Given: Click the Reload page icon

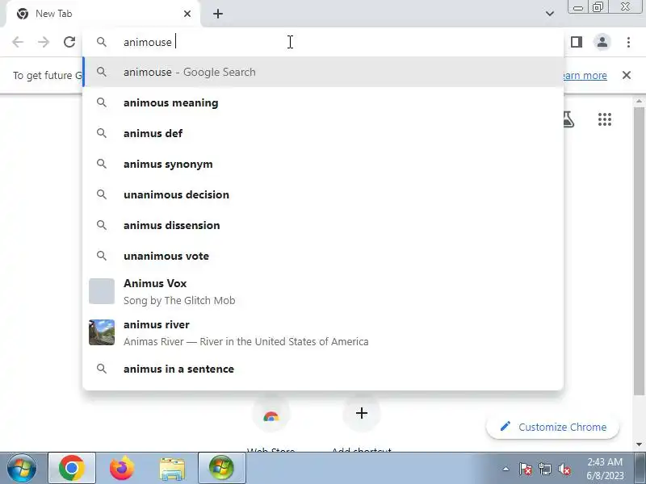Looking at the screenshot, I should coord(69,42).
